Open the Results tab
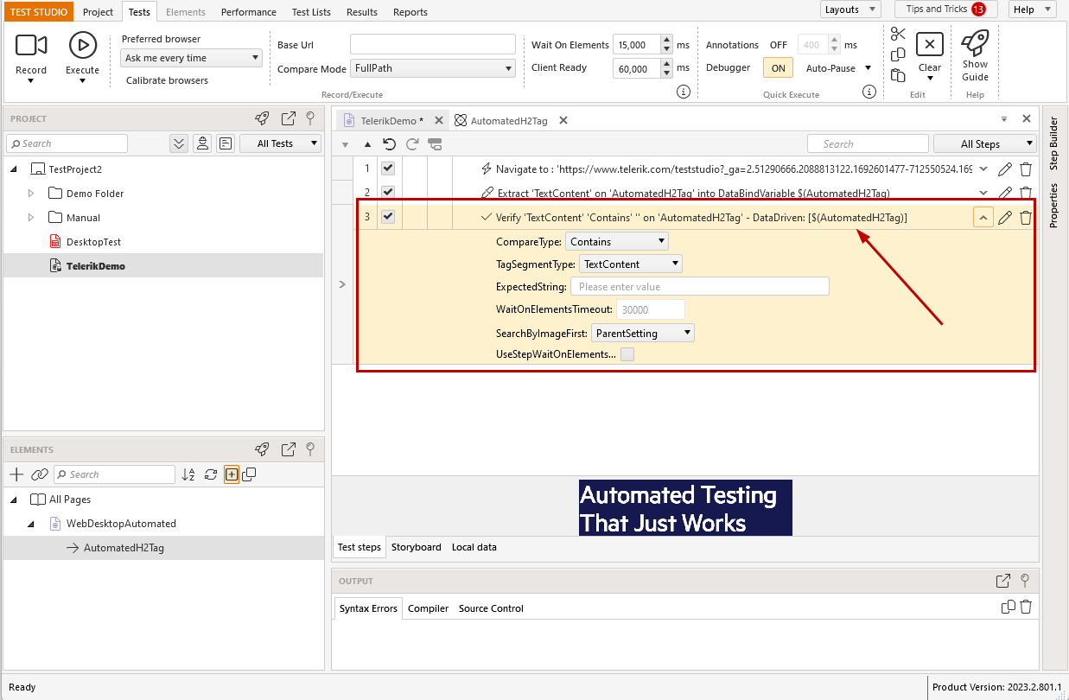The width and height of the screenshot is (1069, 700). tap(362, 12)
